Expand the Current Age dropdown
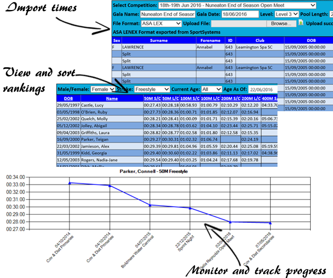 tap(211, 89)
